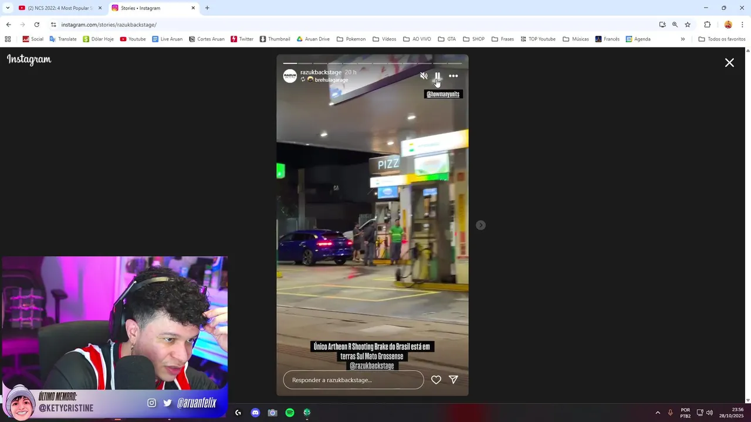Open the Live Aruan bookmark

tap(167, 39)
